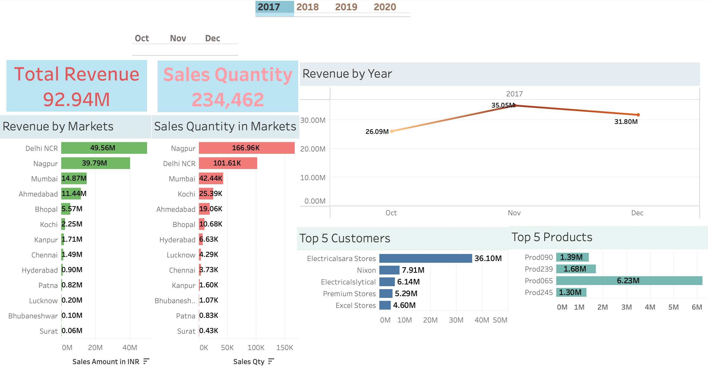Viewport: 708px width, 389px height.
Task: Select 2020 in the year filter
Action: point(385,7)
